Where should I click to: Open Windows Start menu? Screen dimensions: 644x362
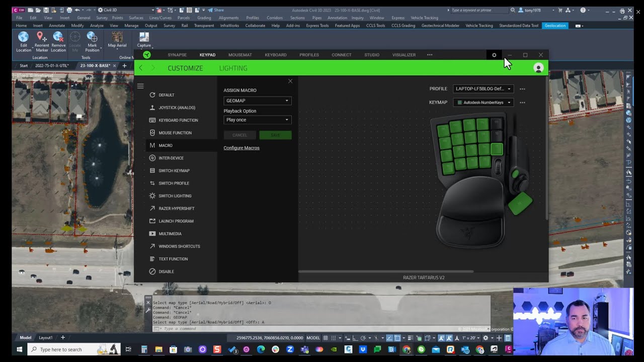(x=20, y=349)
